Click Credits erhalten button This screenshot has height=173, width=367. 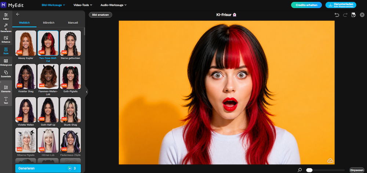pos(306,5)
